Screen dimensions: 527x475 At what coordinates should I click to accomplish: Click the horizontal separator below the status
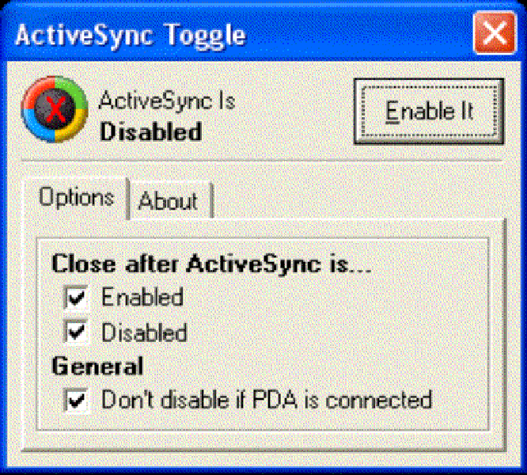262,161
